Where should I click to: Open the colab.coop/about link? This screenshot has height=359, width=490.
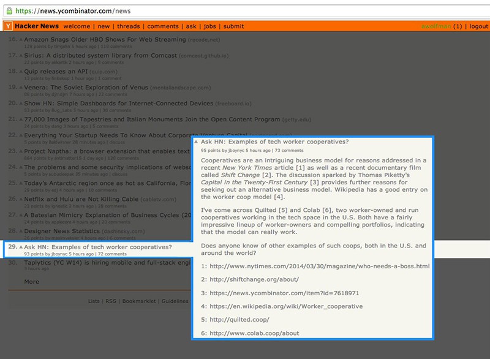[254, 333]
